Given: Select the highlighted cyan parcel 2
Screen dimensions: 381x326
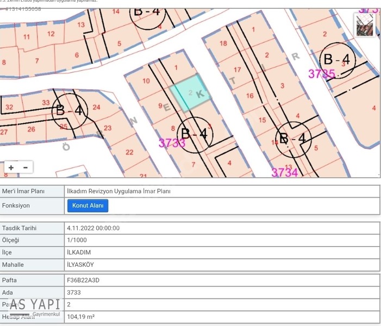Looking at the screenshot, I should pyautogui.click(x=190, y=92).
